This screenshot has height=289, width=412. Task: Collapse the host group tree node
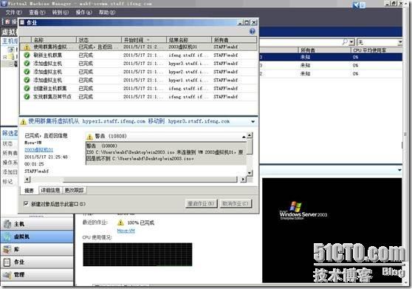[x=4, y=57]
